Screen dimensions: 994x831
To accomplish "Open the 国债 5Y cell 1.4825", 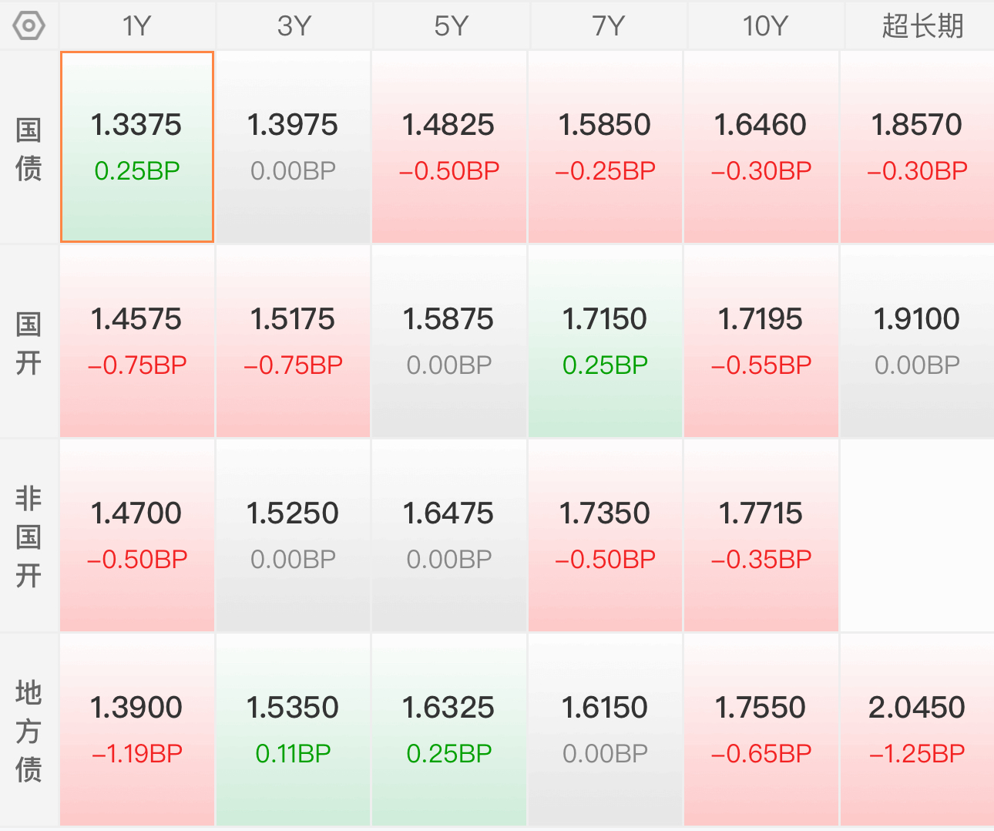I will pyautogui.click(x=449, y=147).
